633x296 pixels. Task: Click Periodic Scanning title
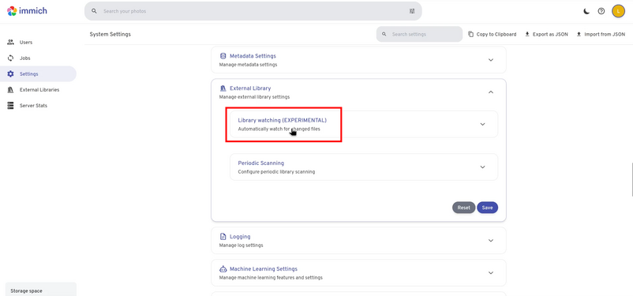(x=260, y=163)
